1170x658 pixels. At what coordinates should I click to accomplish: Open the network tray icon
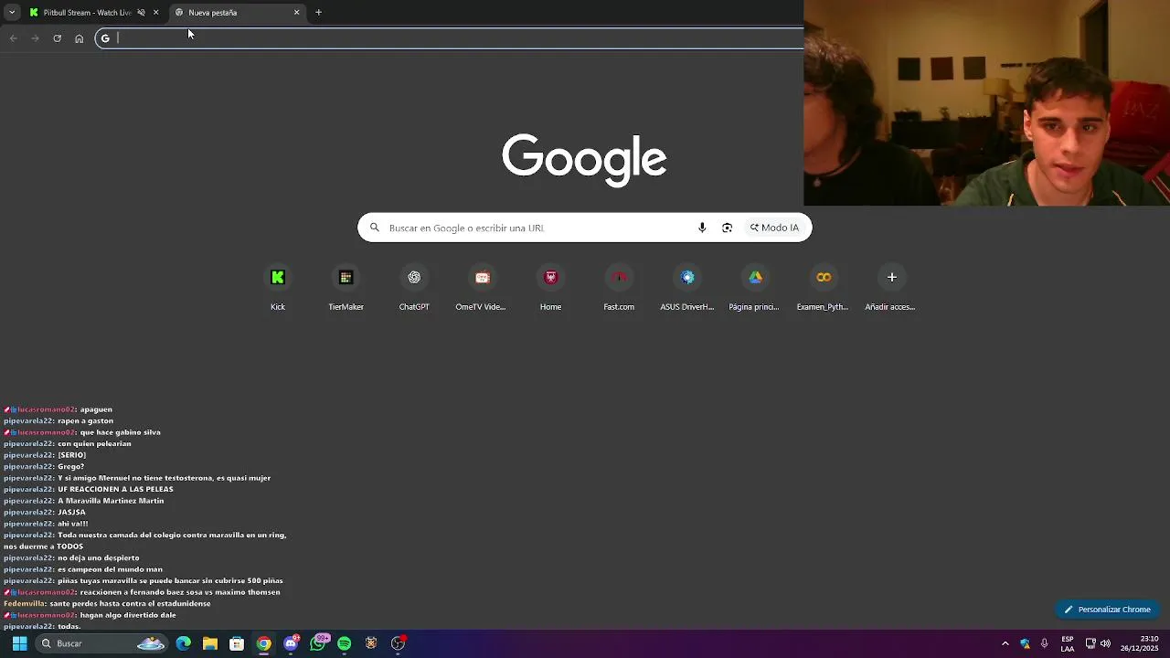[1090, 643]
